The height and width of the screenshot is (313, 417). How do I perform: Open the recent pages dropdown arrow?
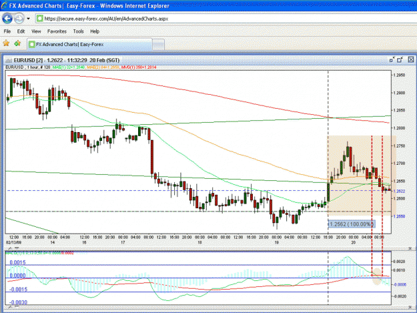point(28,19)
